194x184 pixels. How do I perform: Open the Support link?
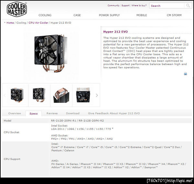125,5
